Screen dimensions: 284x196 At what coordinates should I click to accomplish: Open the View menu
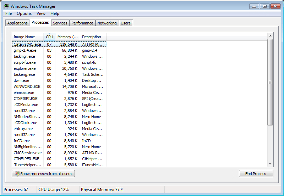tap(41, 13)
